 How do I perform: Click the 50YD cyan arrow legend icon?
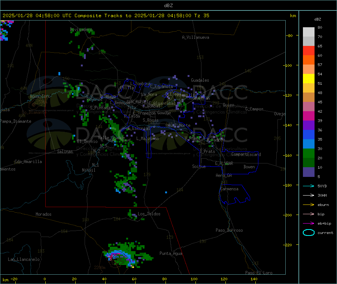click(309, 186)
